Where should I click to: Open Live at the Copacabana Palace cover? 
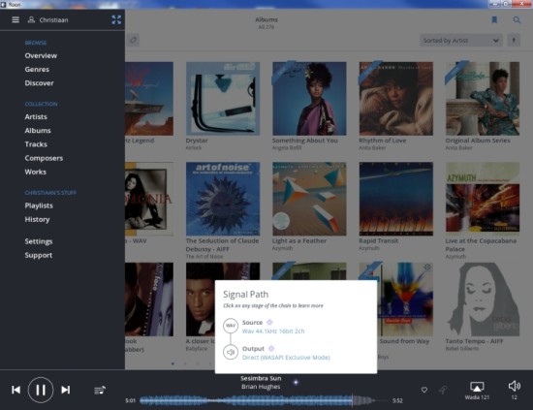pyautogui.click(x=483, y=199)
